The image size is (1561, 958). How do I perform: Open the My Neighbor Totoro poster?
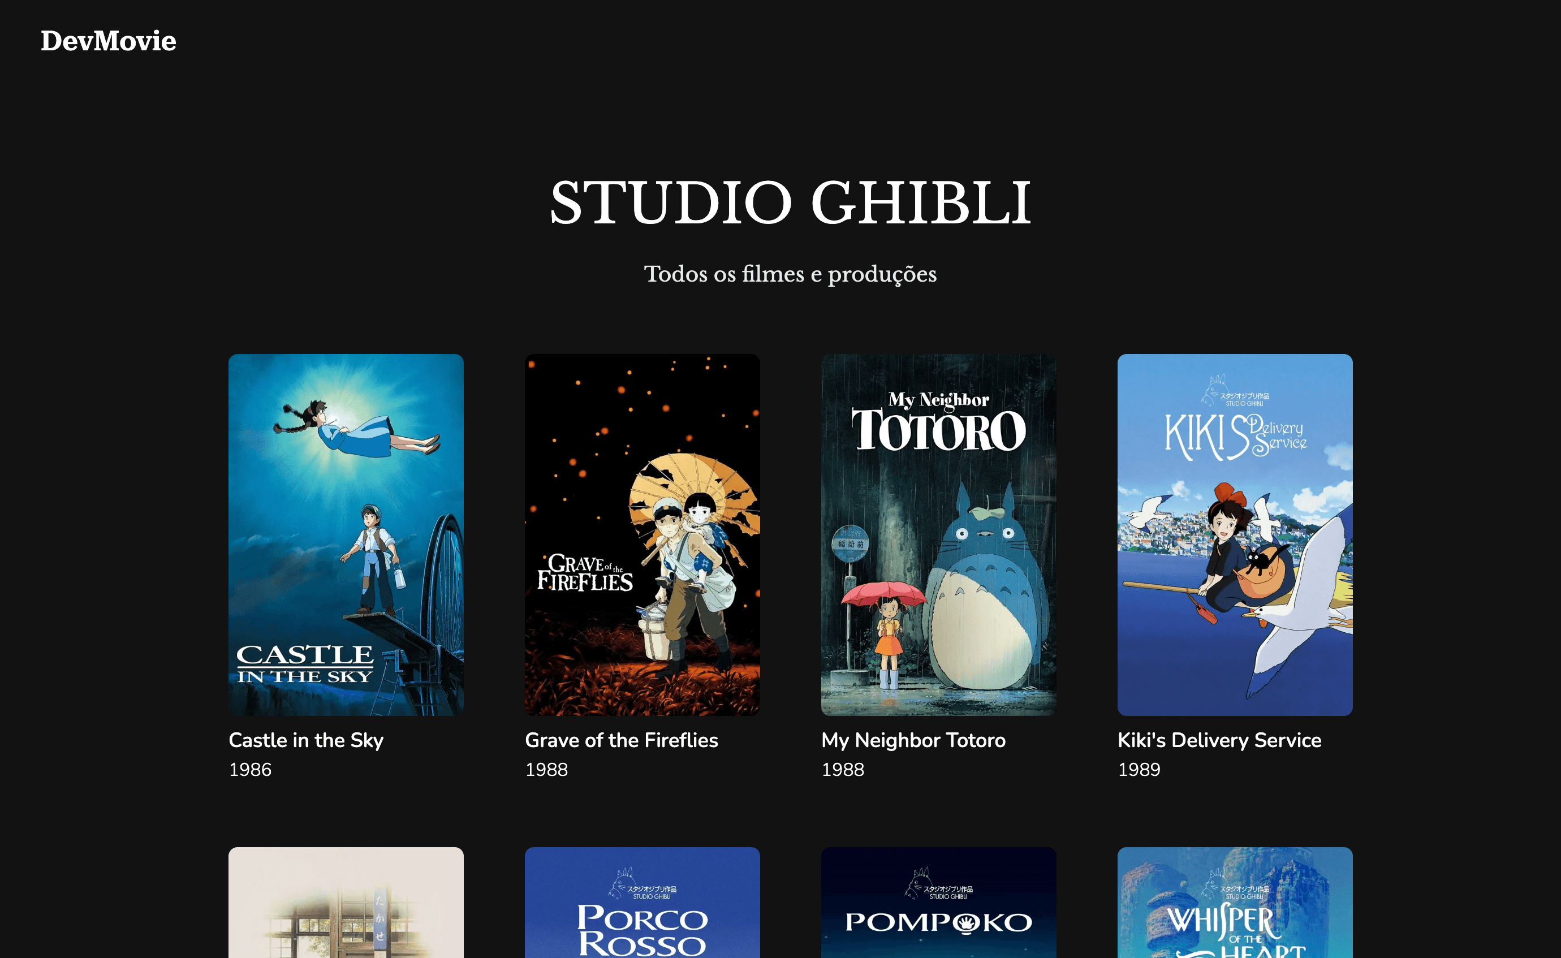click(x=939, y=535)
